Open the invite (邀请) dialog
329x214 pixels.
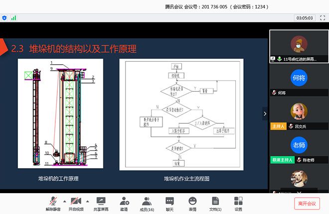(x=125, y=204)
